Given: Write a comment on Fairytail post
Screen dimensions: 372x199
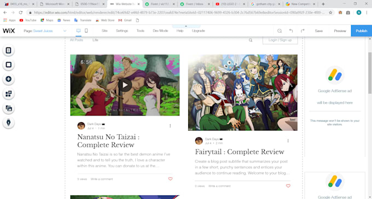Looking at the screenshot, I should (x=219, y=186).
